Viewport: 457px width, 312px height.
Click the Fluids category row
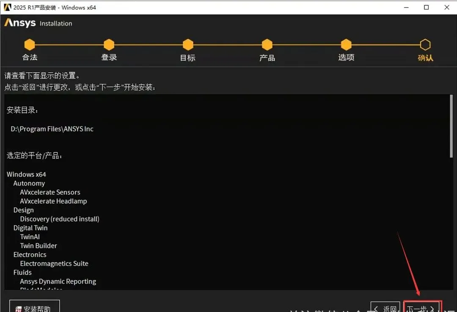tap(22, 272)
